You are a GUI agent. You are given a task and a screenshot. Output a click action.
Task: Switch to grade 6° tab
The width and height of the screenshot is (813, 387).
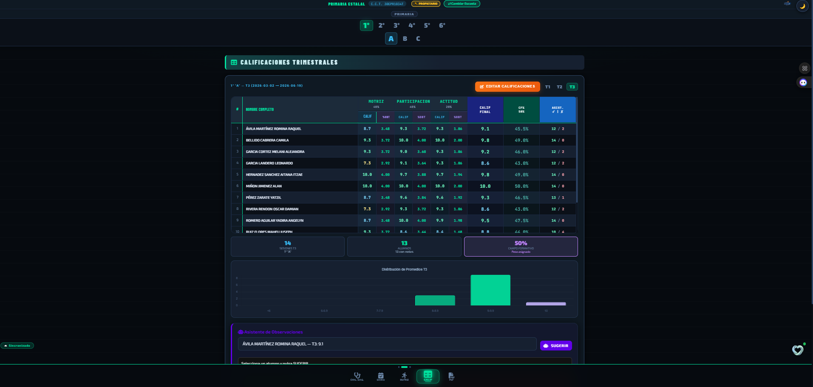click(x=442, y=25)
